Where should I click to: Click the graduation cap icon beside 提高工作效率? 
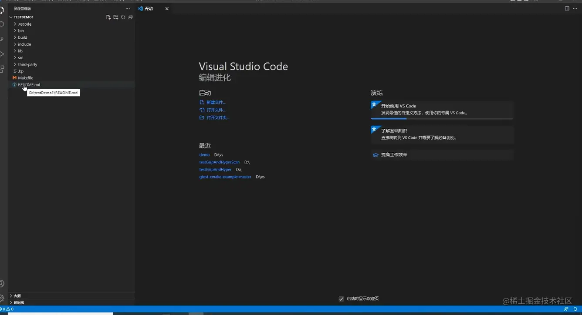click(376, 155)
